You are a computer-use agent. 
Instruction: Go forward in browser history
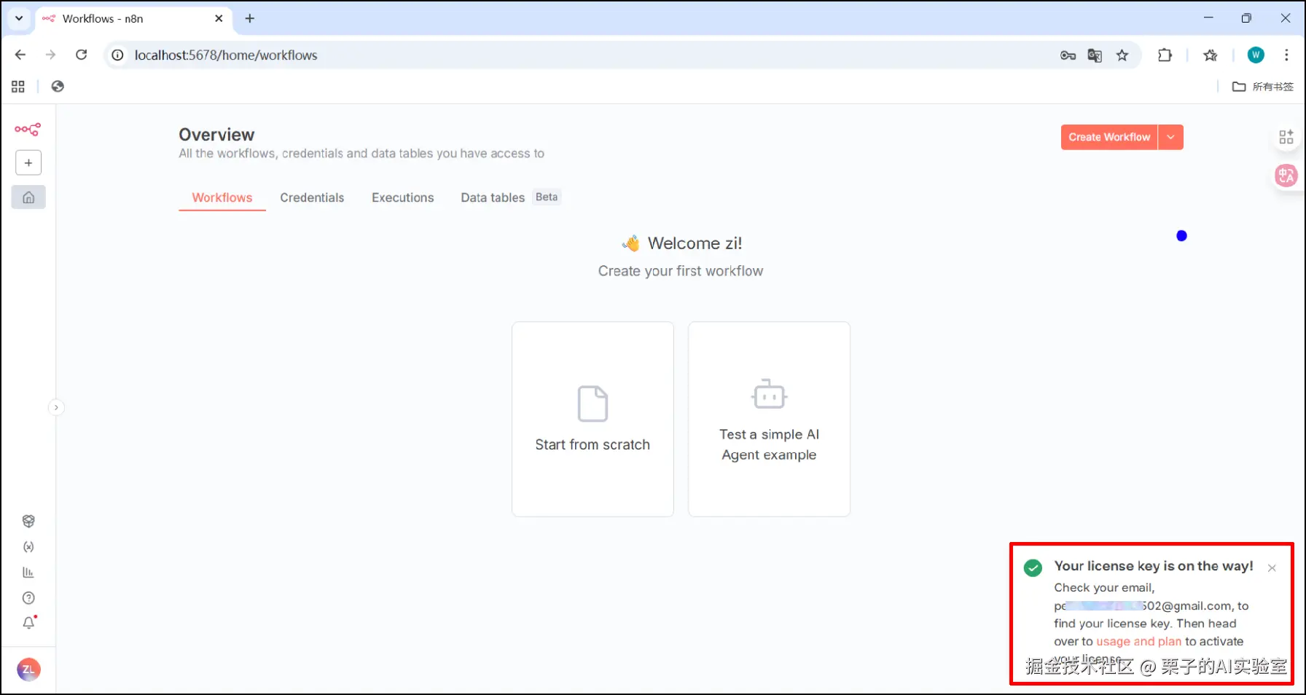click(x=50, y=55)
